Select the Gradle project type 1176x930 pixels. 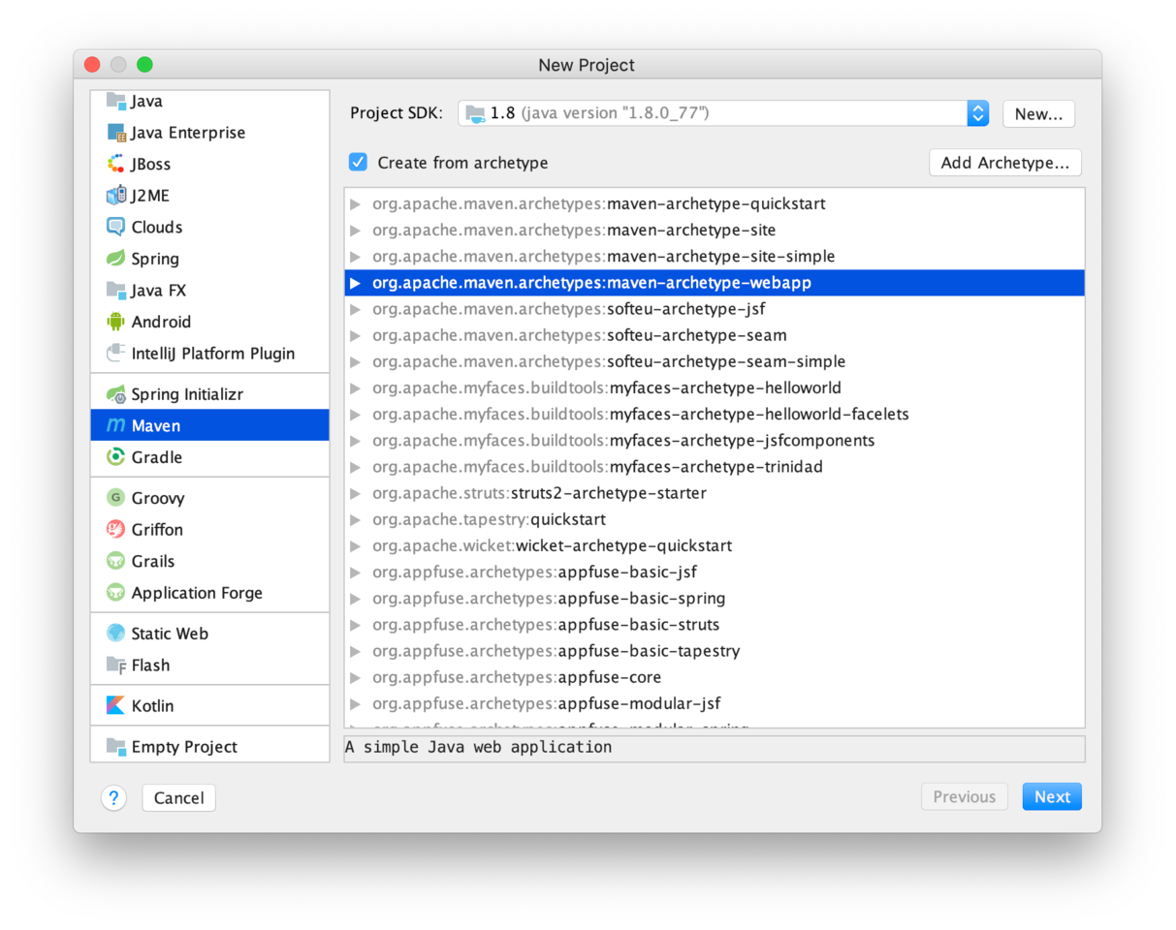coord(209,457)
